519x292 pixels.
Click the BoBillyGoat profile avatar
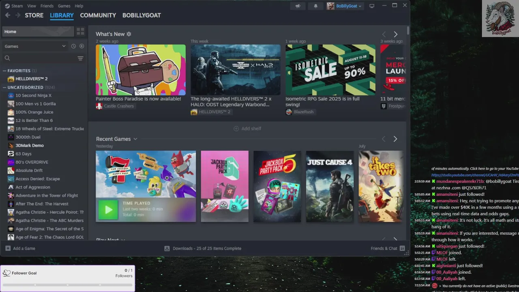coord(331,6)
